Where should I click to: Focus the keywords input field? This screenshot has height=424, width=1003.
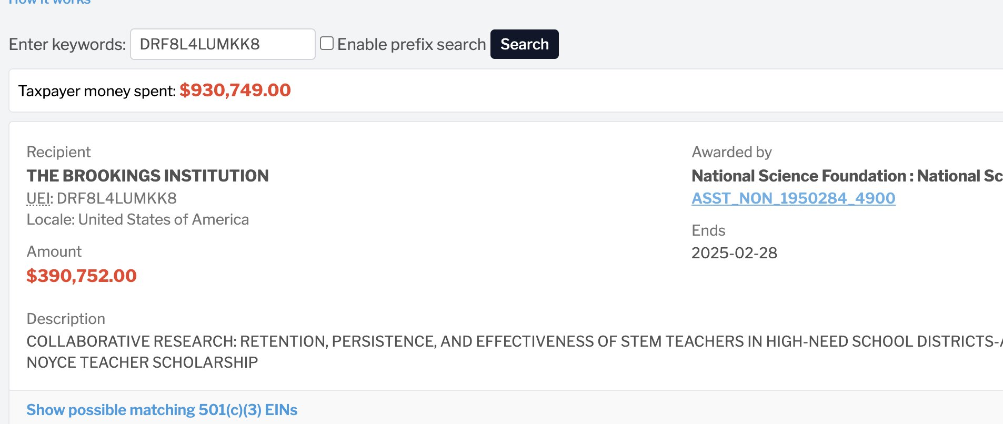223,44
